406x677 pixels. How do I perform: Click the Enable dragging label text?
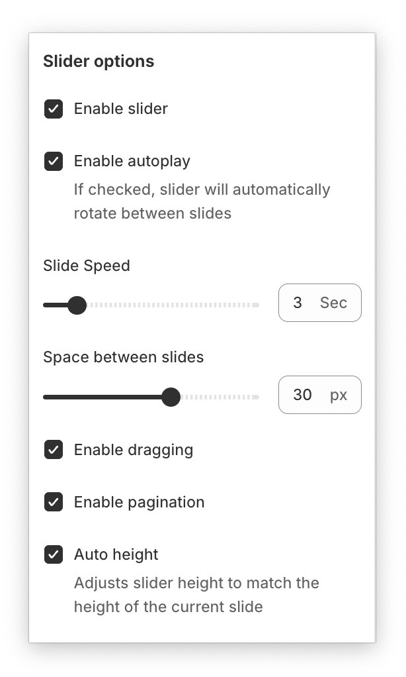click(134, 450)
